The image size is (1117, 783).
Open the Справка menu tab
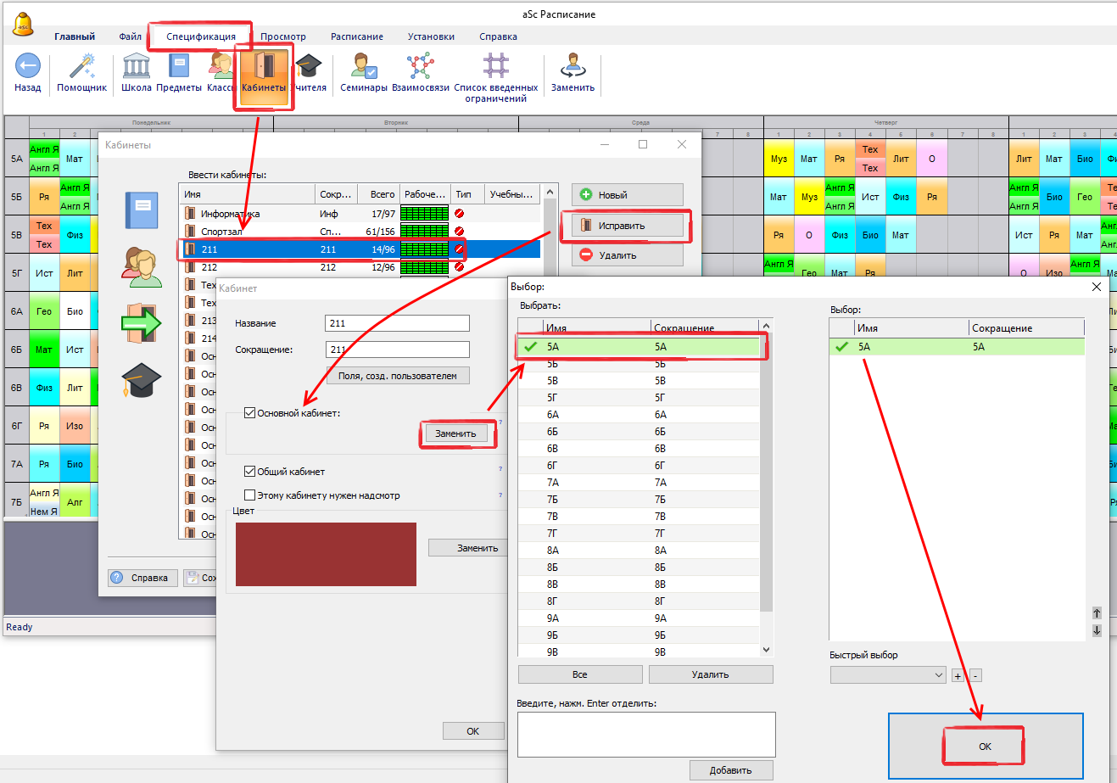point(498,36)
